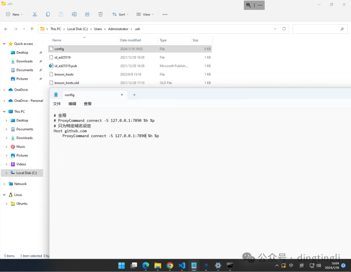Open the 文件 menu in Notepad

pyautogui.click(x=57, y=104)
